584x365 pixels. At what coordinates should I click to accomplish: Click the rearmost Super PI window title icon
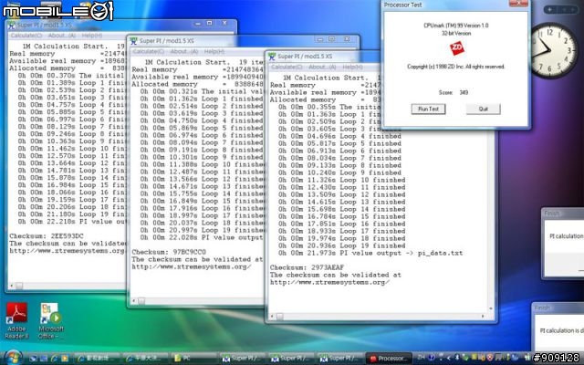tap(11, 26)
